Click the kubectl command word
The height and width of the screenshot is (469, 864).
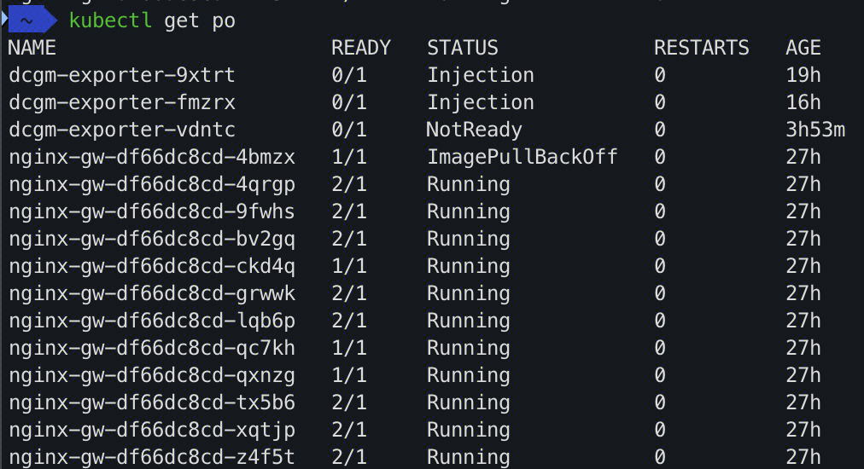(x=110, y=20)
